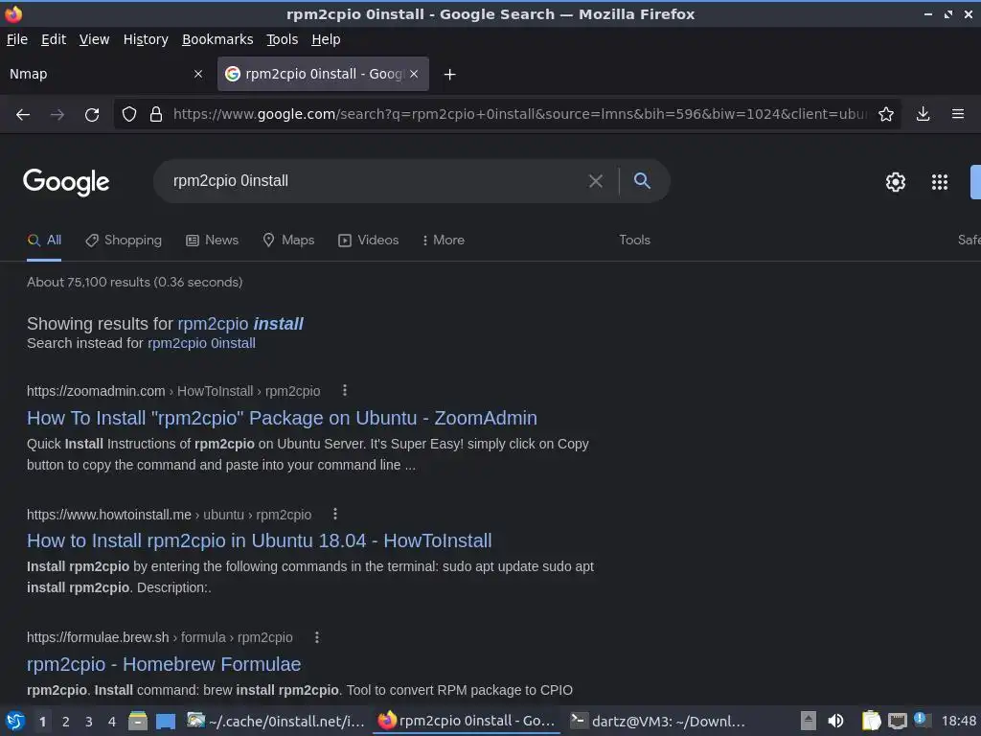This screenshot has height=736, width=981.
Task: Open the Tools menu in menu bar
Action: [283, 39]
